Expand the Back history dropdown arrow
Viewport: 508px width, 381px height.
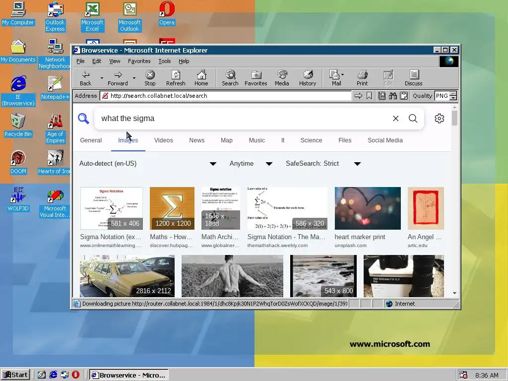pos(102,78)
